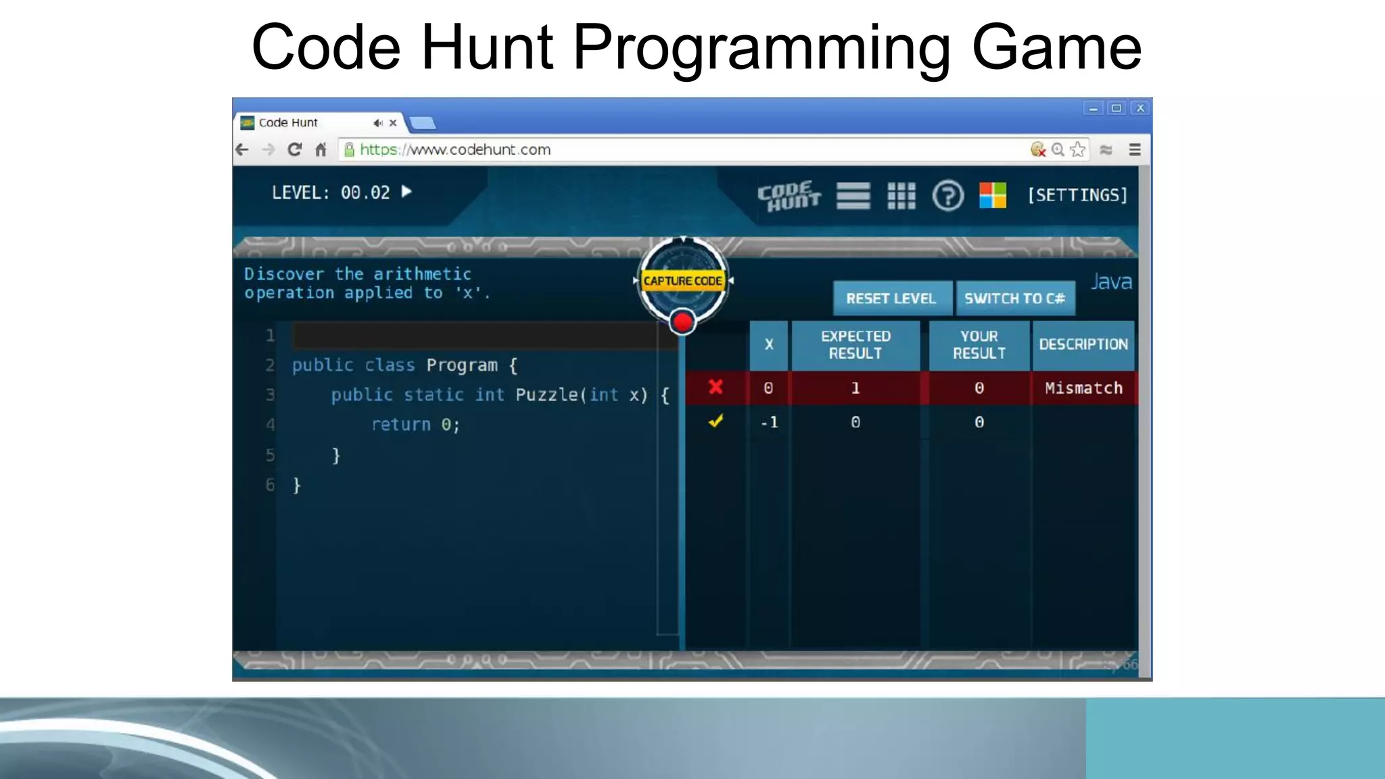Screen dimensions: 1385x779
Task: Click the yellow checkmark pass row
Action: tap(715, 421)
